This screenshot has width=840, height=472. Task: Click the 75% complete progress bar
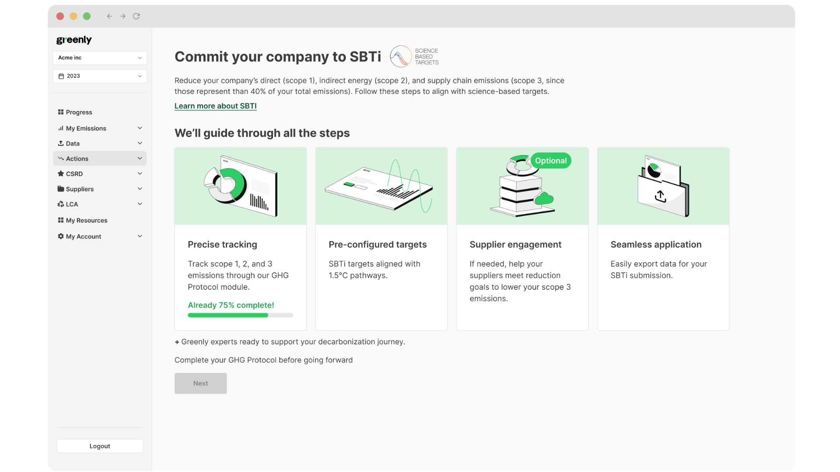[x=241, y=315]
